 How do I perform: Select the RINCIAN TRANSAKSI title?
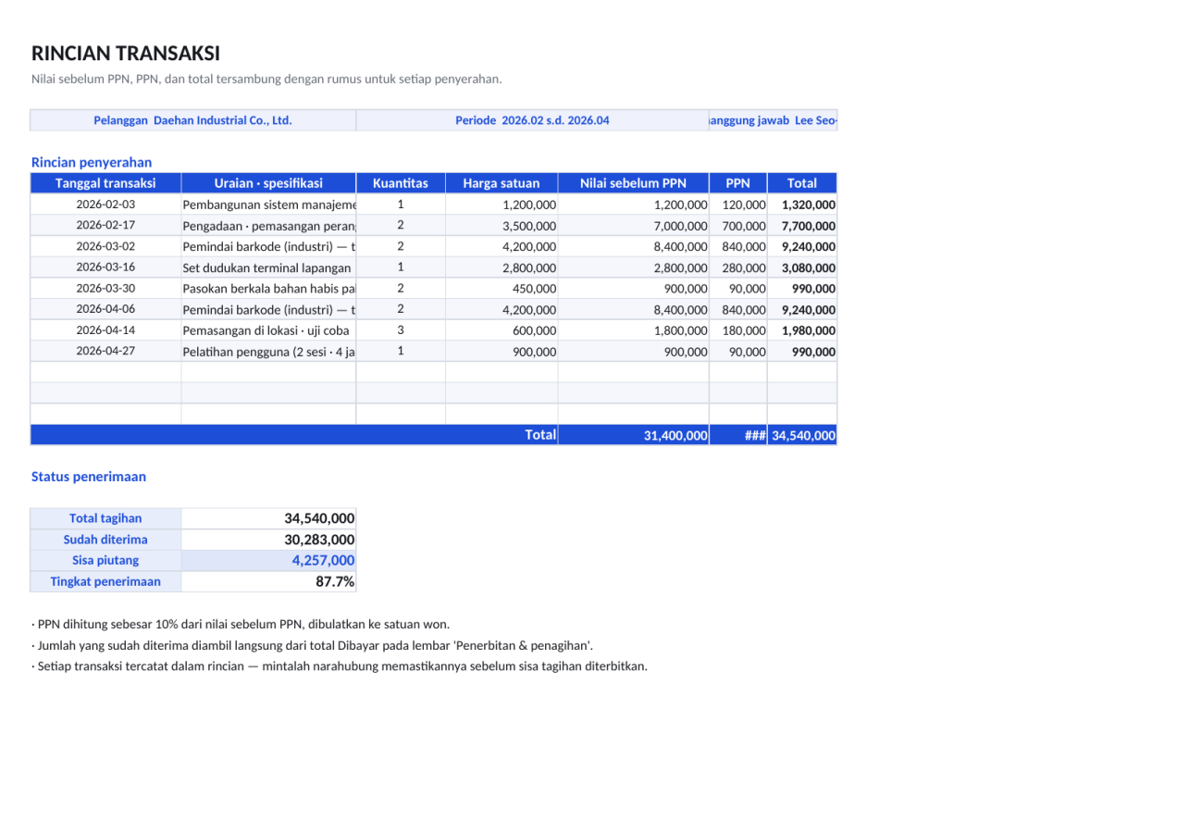(x=126, y=54)
